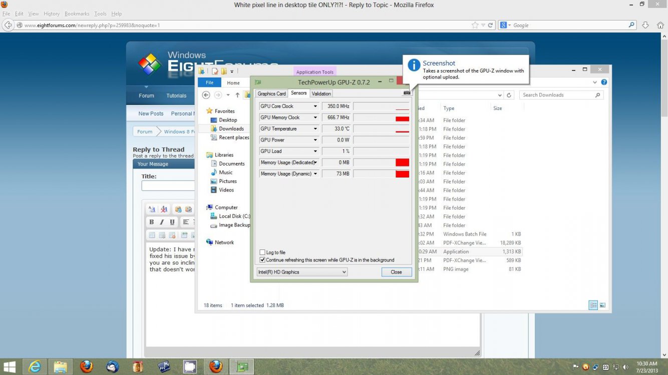
Task: Click Properties icon in Explorer quick access toolbar
Action: click(x=215, y=71)
